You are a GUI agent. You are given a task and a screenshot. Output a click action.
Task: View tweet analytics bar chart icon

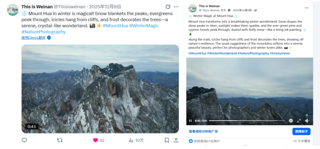pyautogui.click(x=131, y=140)
